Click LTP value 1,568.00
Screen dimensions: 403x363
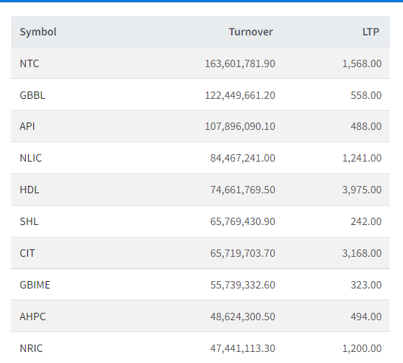point(362,63)
